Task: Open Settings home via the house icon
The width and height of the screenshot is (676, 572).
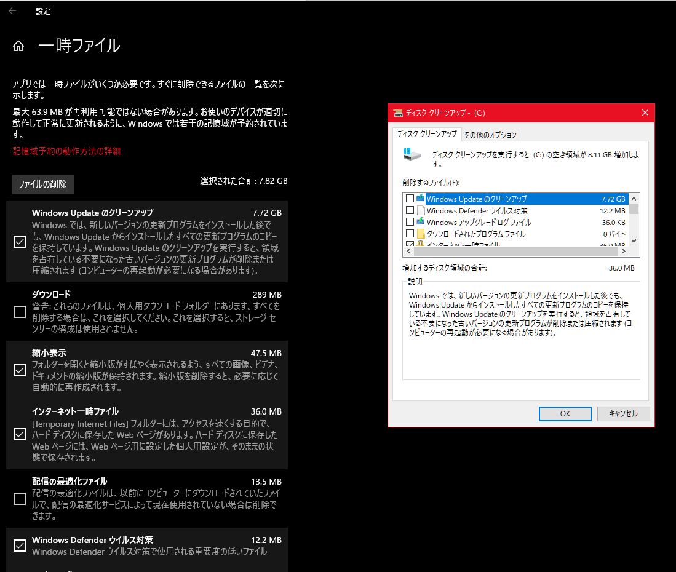Action: coord(18,46)
